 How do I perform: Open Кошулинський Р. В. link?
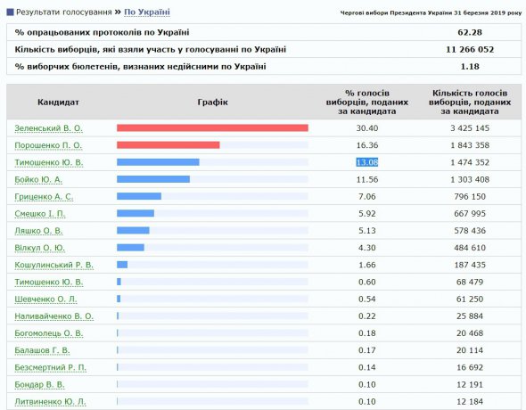pyautogui.click(x=54, y=266)
